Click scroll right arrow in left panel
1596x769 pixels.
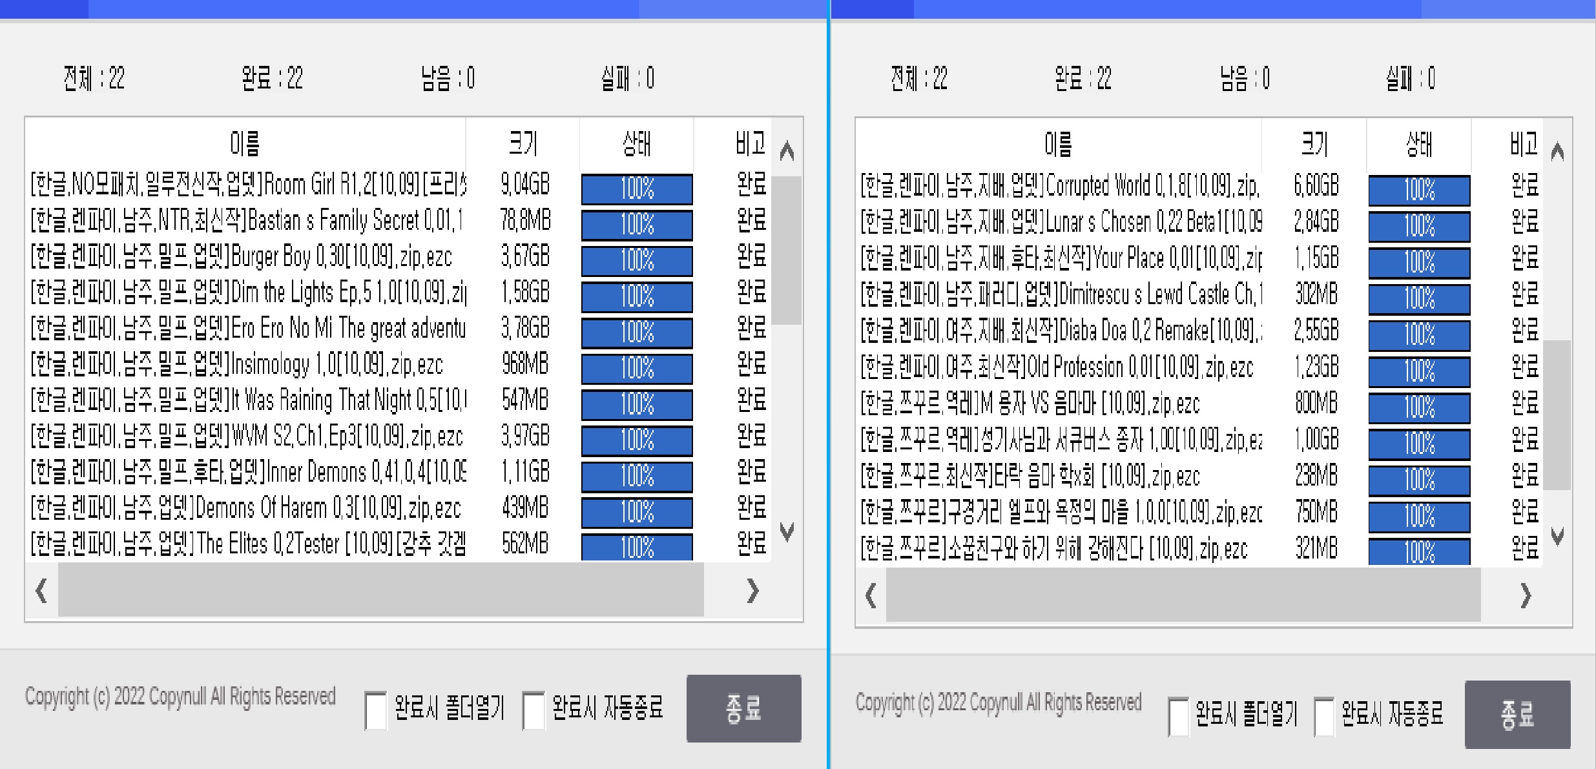[752, 590]
